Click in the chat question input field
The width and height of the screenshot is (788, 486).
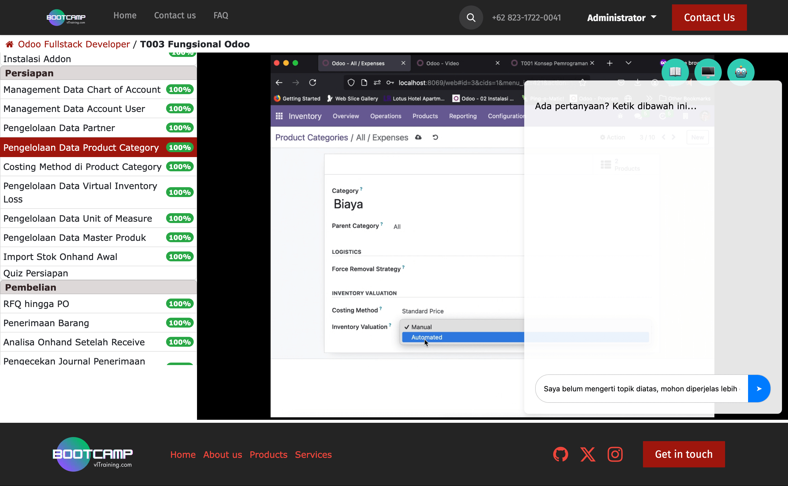coord(641,389)
